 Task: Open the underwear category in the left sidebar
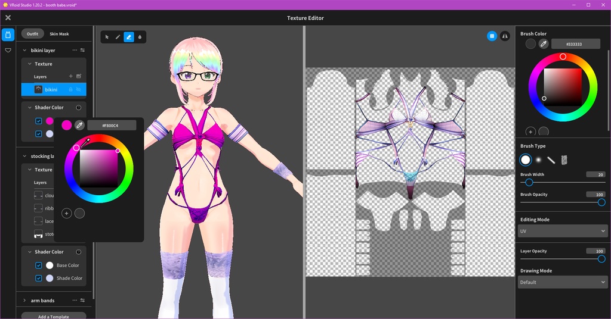[8, 50]
